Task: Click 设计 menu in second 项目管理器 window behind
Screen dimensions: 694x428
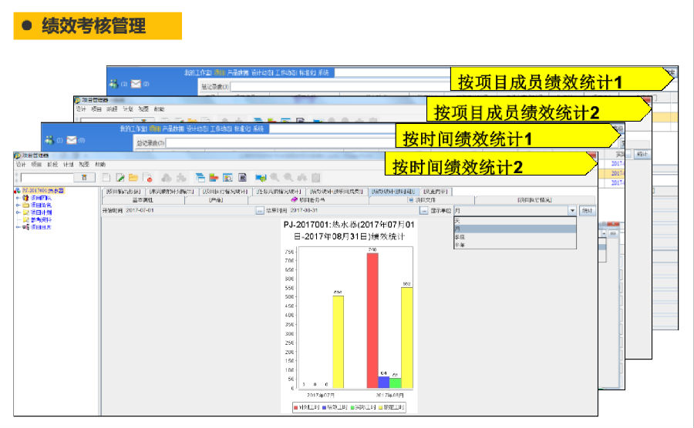Action: [80, 109]
